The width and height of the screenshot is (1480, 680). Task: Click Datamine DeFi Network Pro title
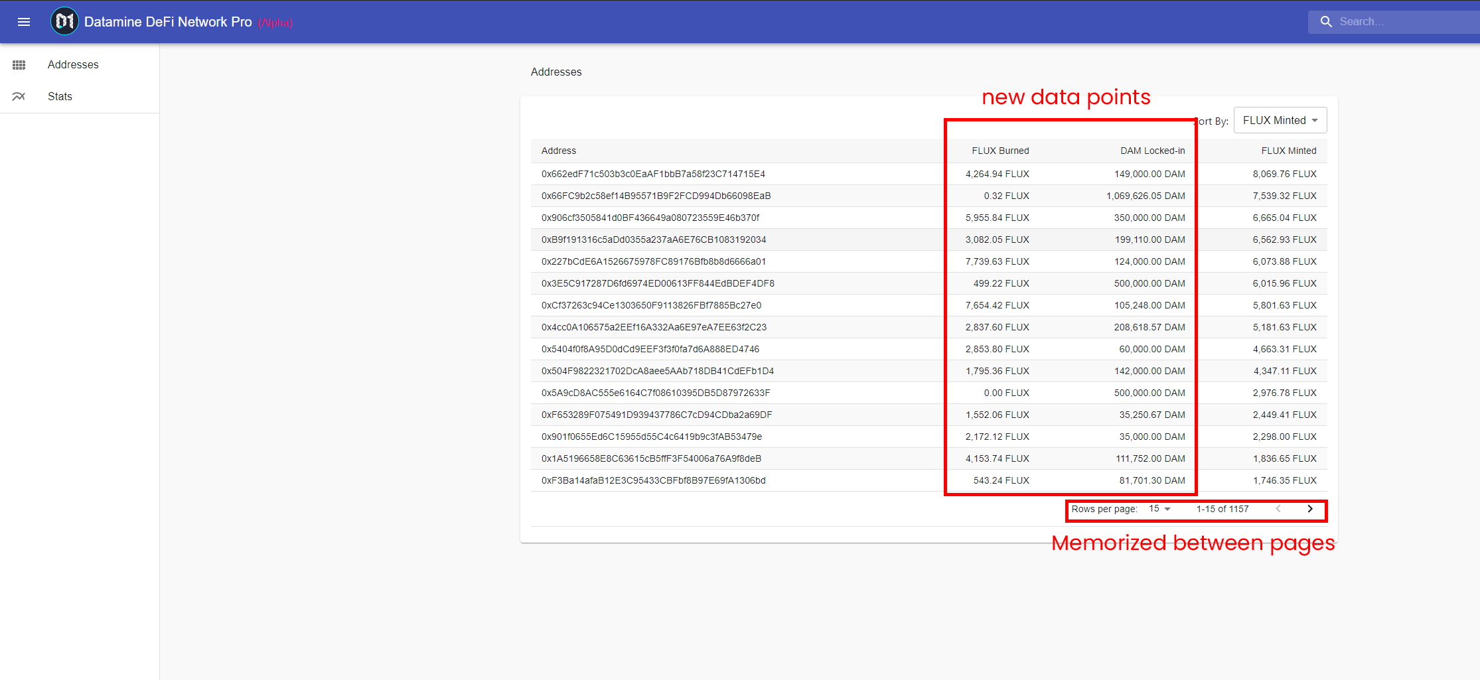coord(168,22)
